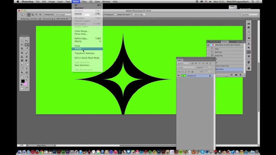
Task: Select the Rectangular Marquee tool
Action: pos(22,41)
